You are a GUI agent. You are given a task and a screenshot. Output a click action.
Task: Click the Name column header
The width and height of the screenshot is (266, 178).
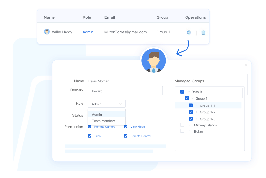(49, 17)
